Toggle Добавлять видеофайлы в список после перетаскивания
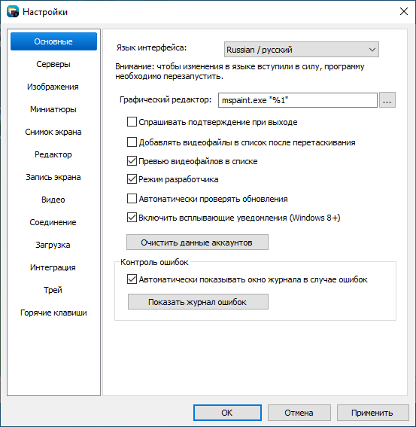Viewport: 416px width, 427px height. tap(132, 142)
